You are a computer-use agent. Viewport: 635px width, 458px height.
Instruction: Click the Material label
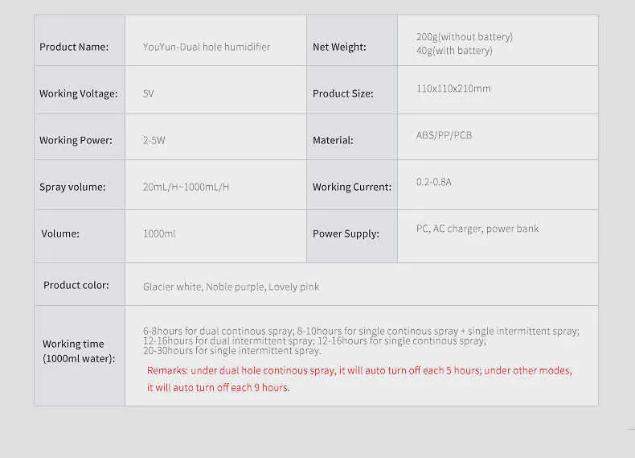click(x=333, y=140)
